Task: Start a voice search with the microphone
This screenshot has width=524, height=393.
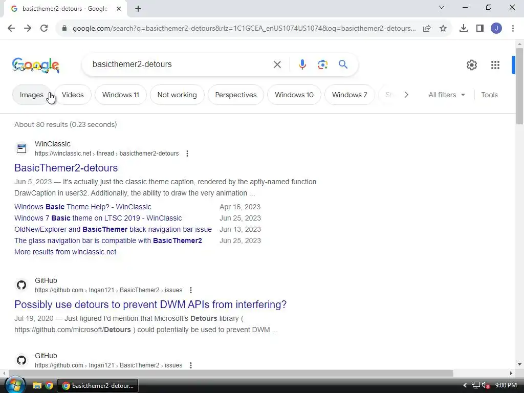Action: point(302,64)
